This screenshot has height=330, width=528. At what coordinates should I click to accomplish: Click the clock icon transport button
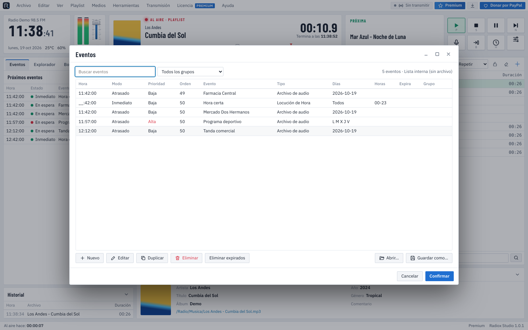point(496,43)
